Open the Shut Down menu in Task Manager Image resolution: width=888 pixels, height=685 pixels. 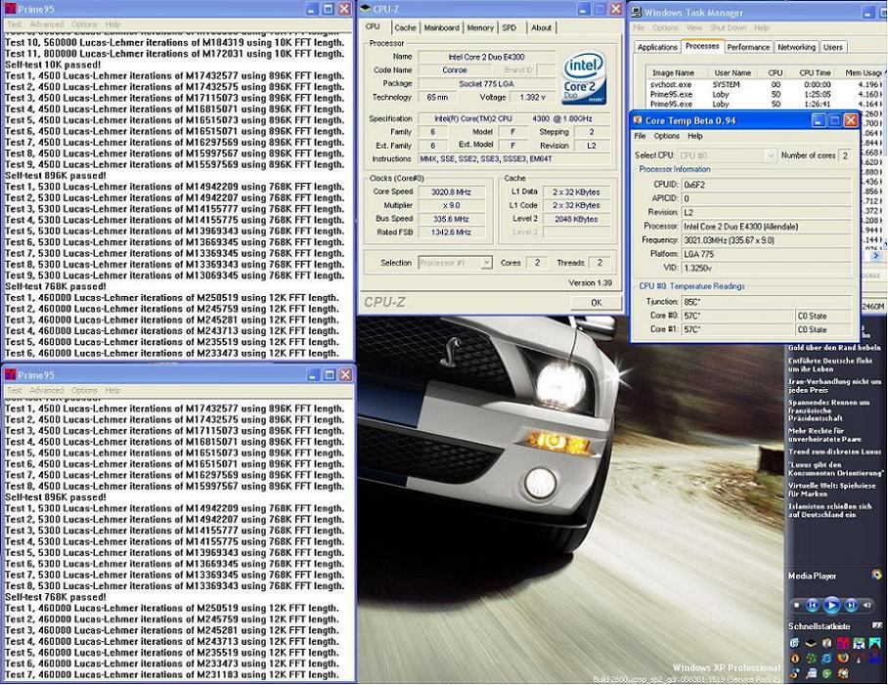[x=729, y=27]
